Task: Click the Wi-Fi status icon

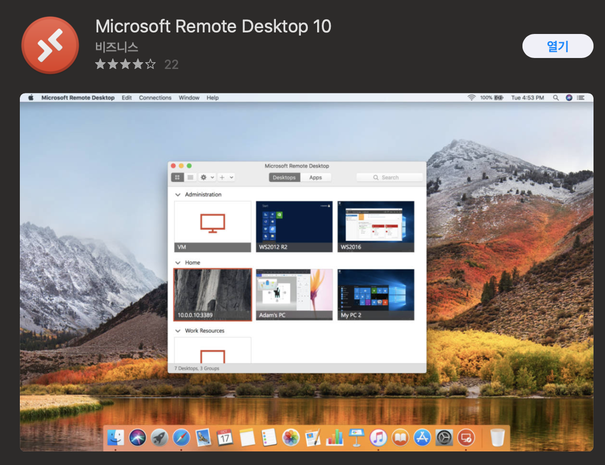Action: [x=471, y=98]
